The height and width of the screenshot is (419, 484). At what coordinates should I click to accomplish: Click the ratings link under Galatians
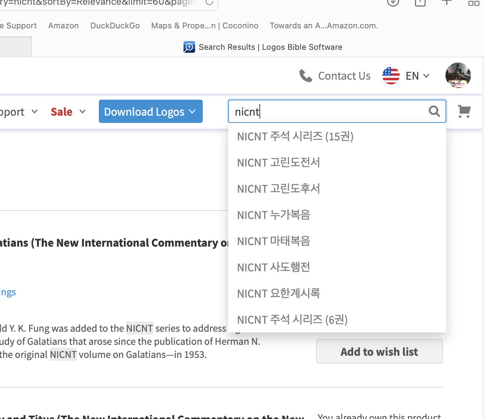[8, 292]
